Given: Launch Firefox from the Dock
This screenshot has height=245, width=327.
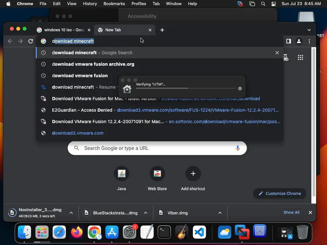Looking at the screenshot, I should coord(77,232).
